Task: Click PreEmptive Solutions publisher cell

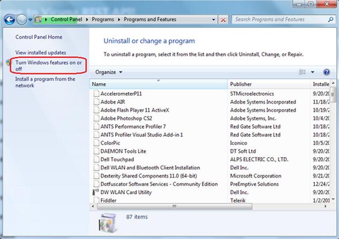Action: tap(254, 184)
